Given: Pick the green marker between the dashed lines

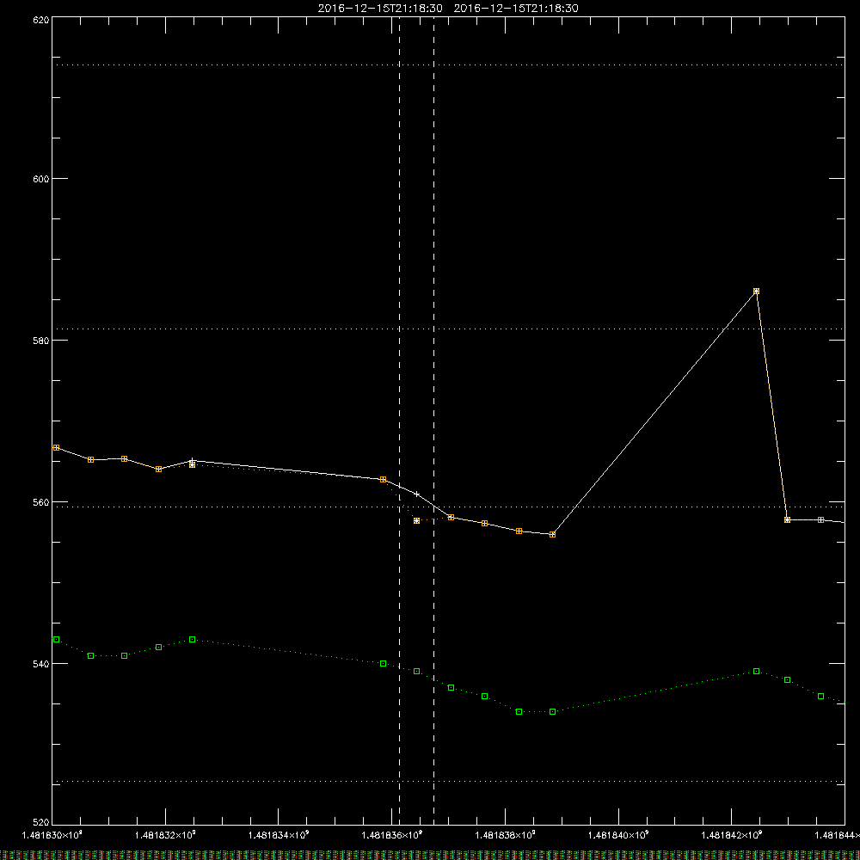Looking at the screenshot, I should pos(417,672).
